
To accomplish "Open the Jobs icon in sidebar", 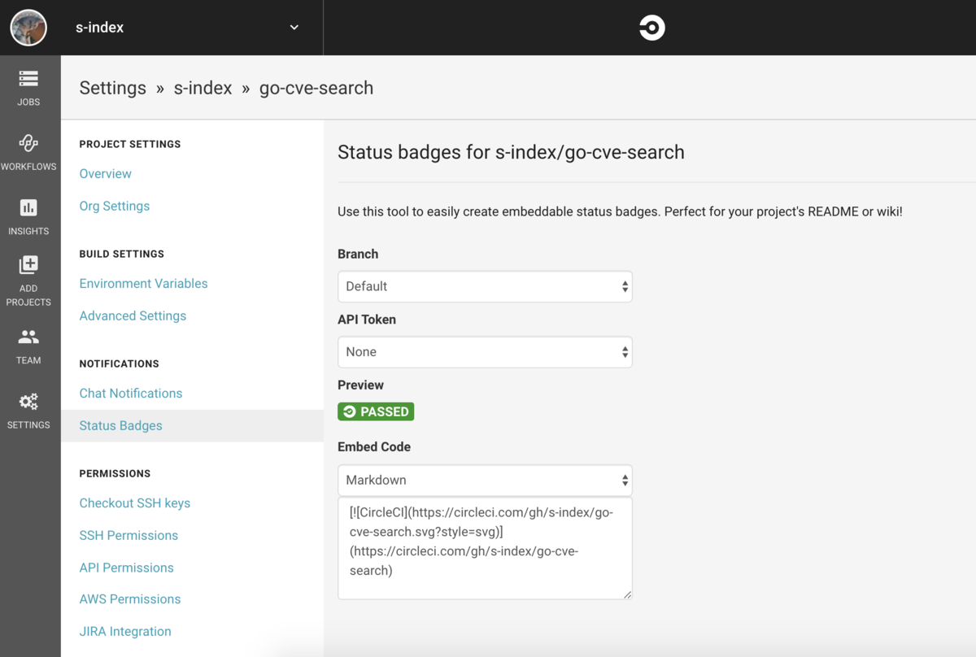I will 28,79.
